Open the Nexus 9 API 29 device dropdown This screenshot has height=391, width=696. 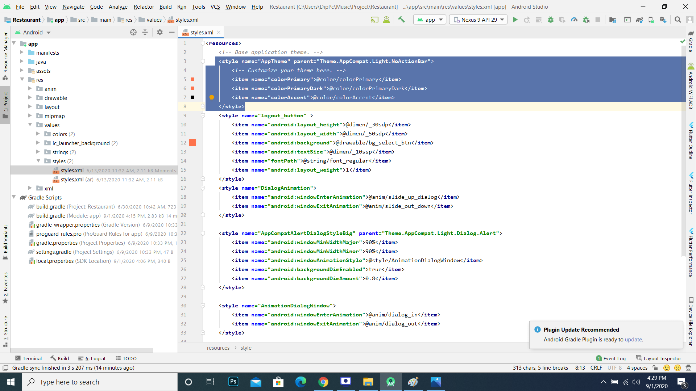pyautogui.click(x=478, y=20)
